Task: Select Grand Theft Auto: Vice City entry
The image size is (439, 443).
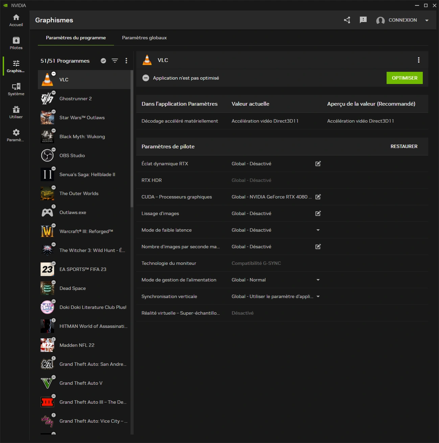Action: point(84,421)
